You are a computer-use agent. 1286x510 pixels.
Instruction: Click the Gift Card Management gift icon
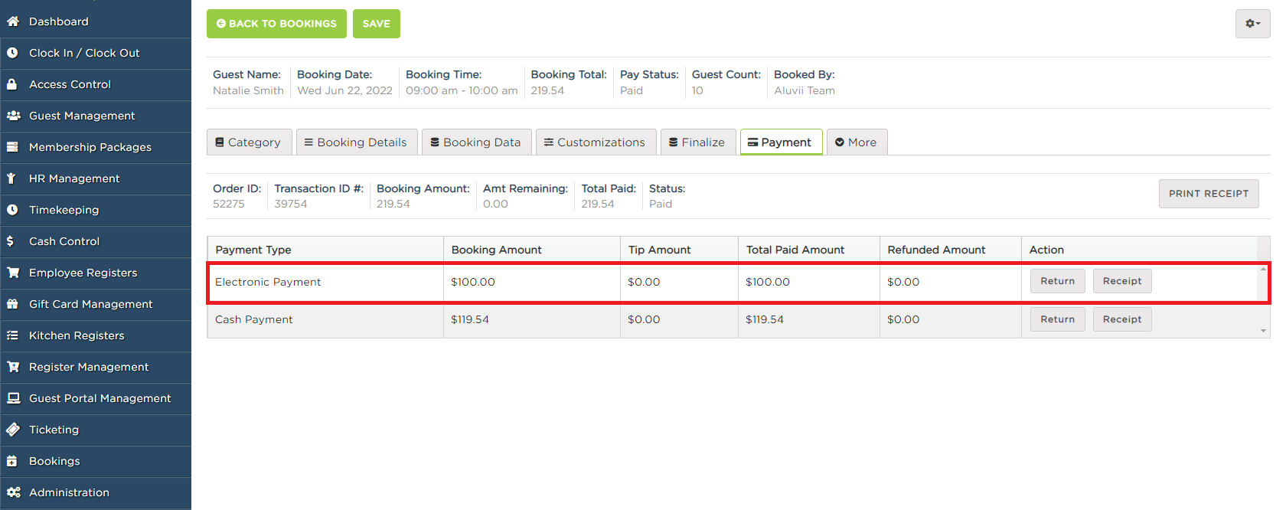(12, 304)
